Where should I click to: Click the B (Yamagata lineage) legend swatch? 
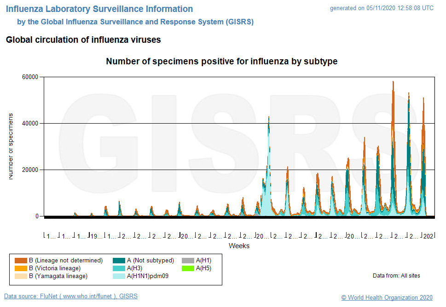(x=21, y=276)
